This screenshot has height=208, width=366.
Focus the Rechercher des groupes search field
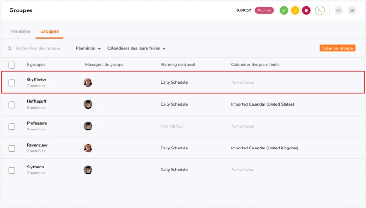[38, 48]
